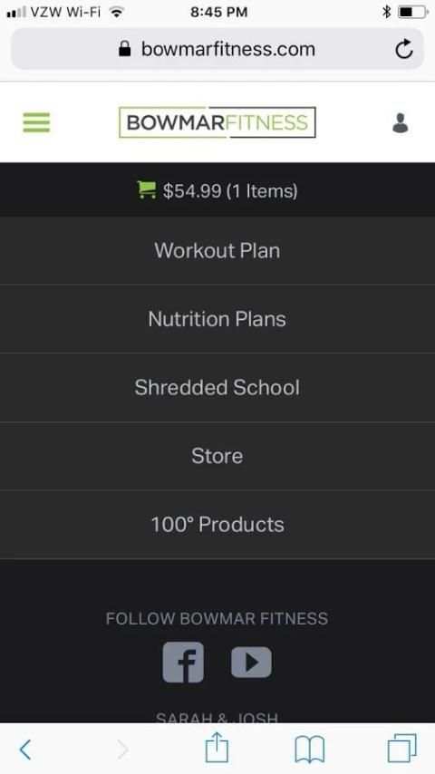435x774 pixels.
Task: Tap the Bowmar Fitness logo
Action: (217, 122)
